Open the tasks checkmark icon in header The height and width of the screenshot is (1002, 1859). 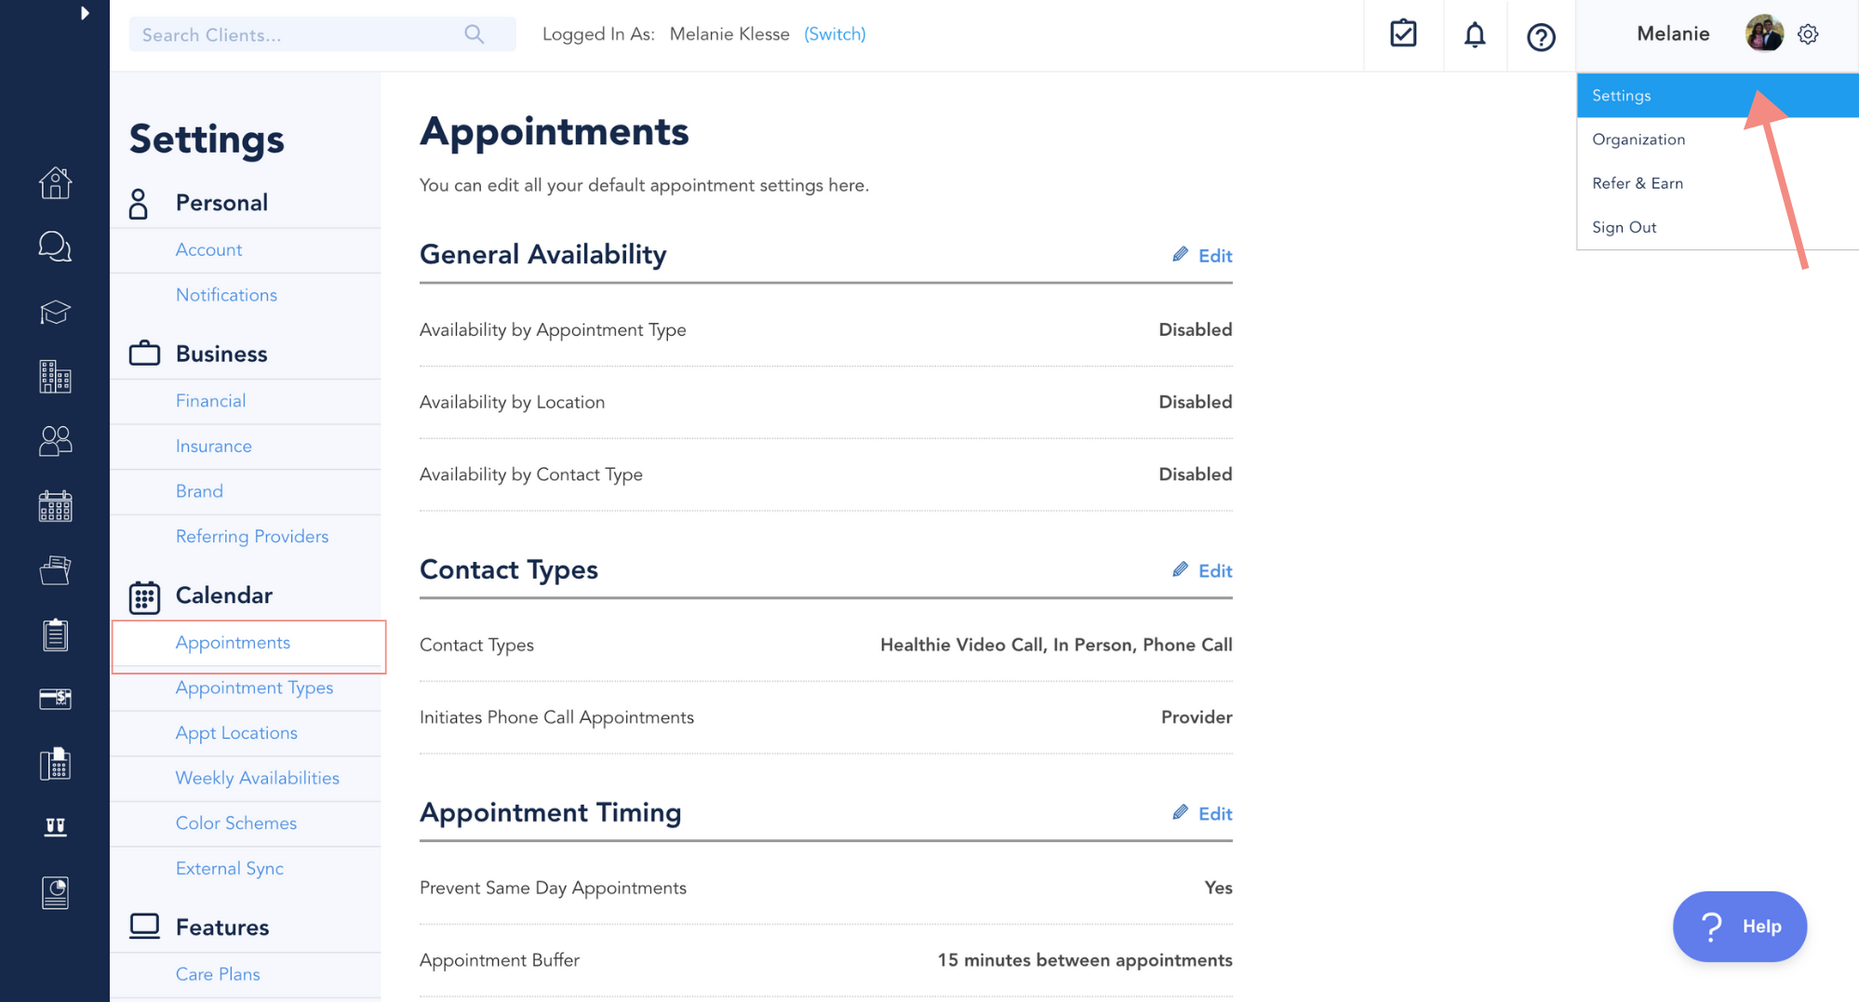point(1403,34)
